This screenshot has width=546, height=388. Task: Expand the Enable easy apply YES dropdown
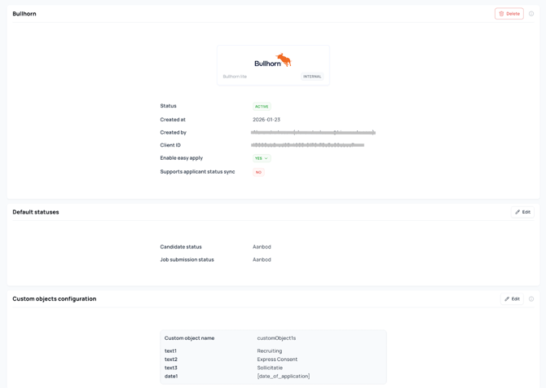click(x=262, y=158)
